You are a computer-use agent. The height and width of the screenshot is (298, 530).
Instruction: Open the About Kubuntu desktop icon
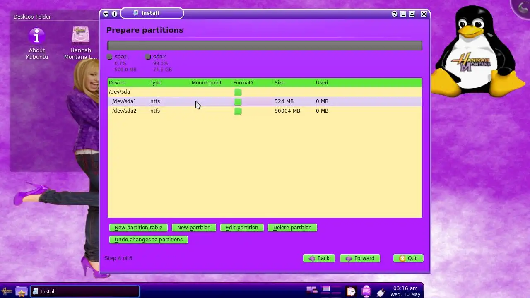(37, 43)
